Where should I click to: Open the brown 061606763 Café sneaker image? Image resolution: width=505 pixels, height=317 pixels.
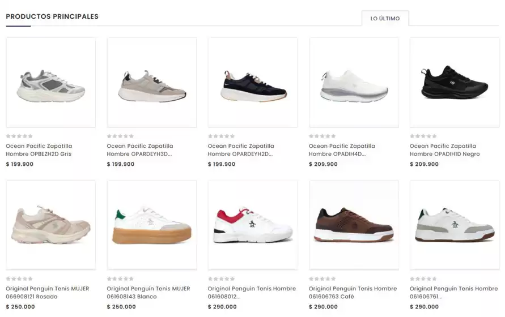point(354,225)
